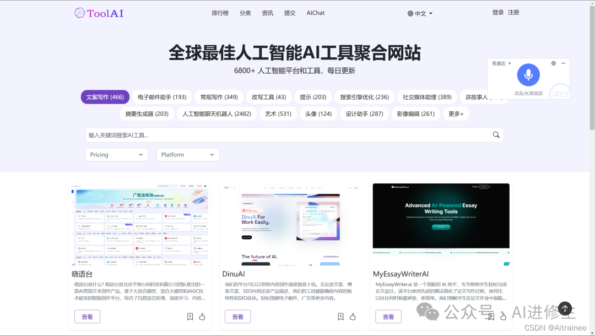Click 查看 on the 晓语台 card
Viewport: 595px width, 336px height.
click(x=87, y=317)
